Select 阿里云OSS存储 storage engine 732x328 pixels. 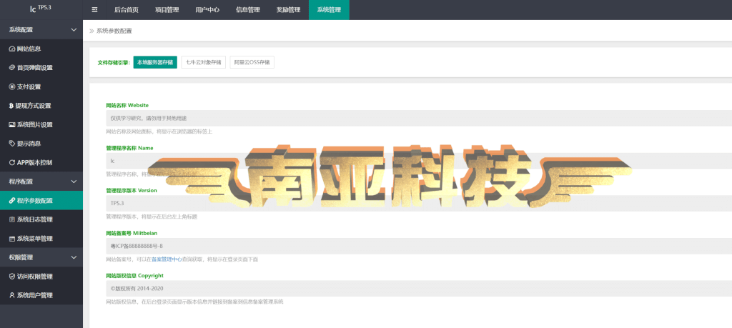pyautogui.click(x=252, y=62)
